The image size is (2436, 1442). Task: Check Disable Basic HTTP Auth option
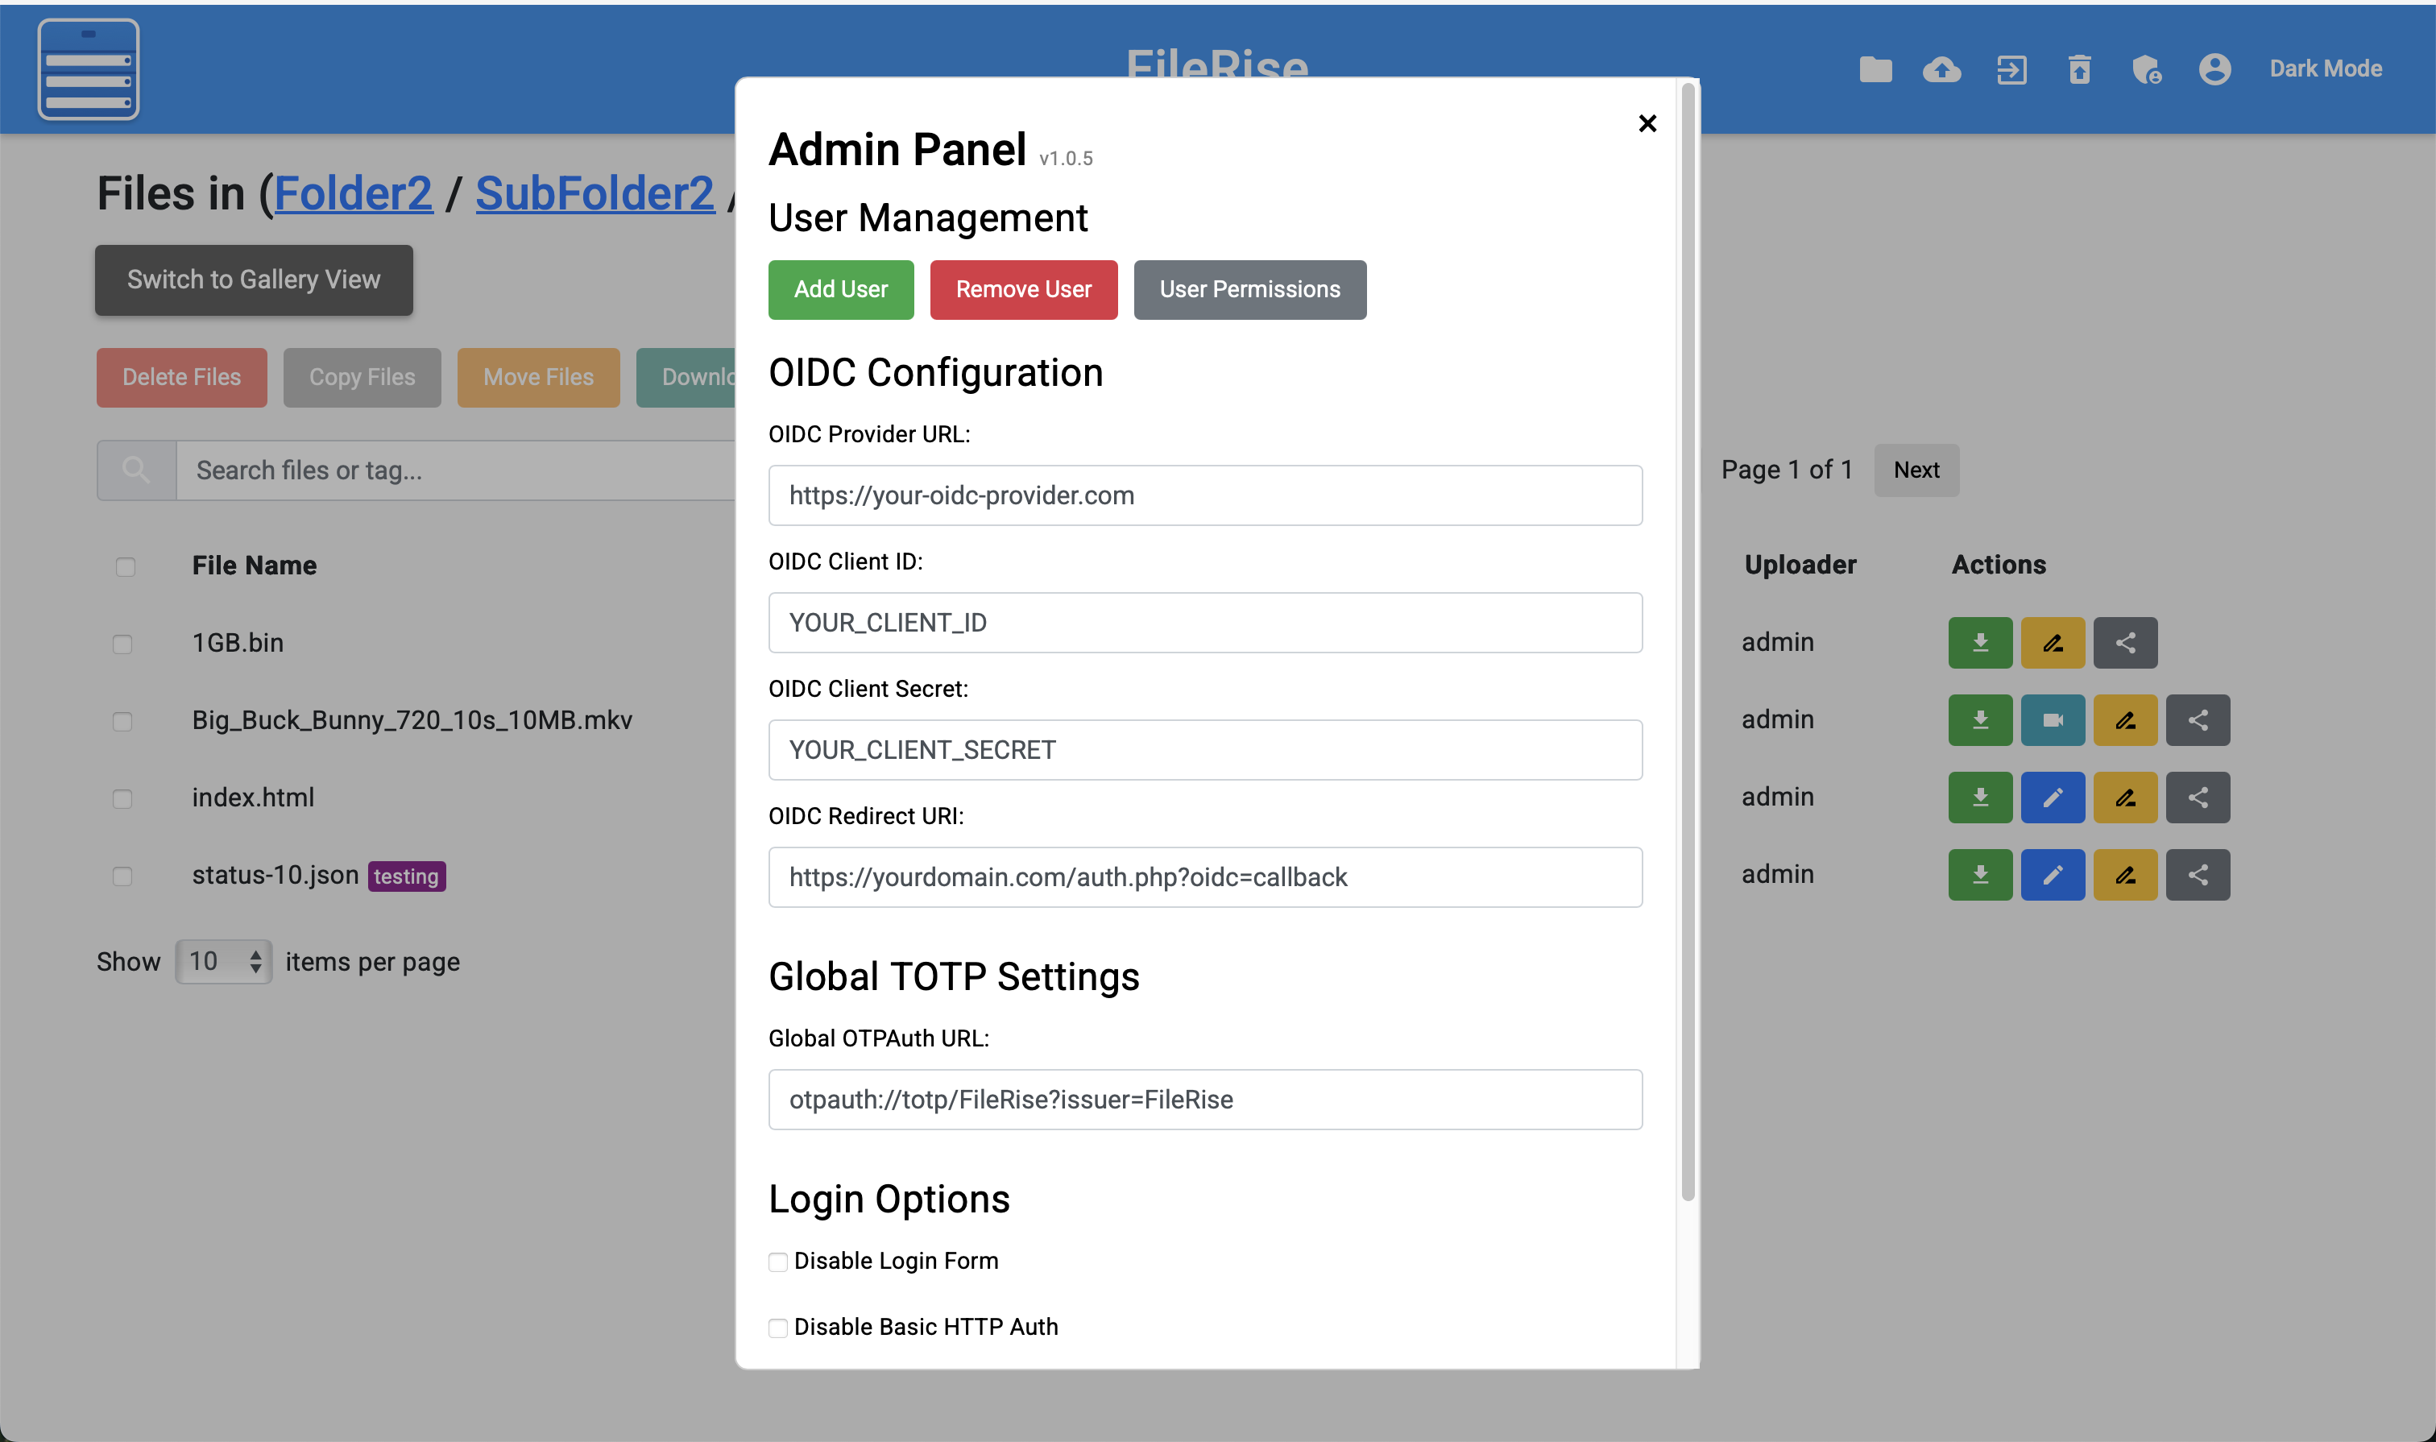[x=777, y=1328]
